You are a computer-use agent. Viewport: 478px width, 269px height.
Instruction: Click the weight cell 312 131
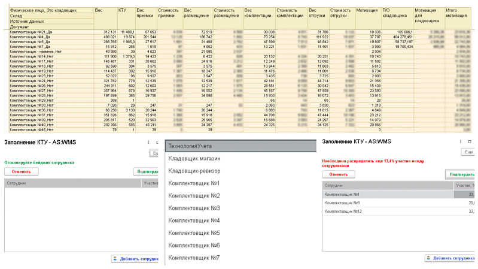[105, 32]
